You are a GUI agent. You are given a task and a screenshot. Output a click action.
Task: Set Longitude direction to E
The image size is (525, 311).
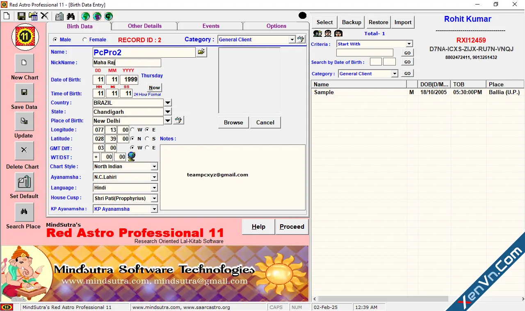tap(147, 130)
